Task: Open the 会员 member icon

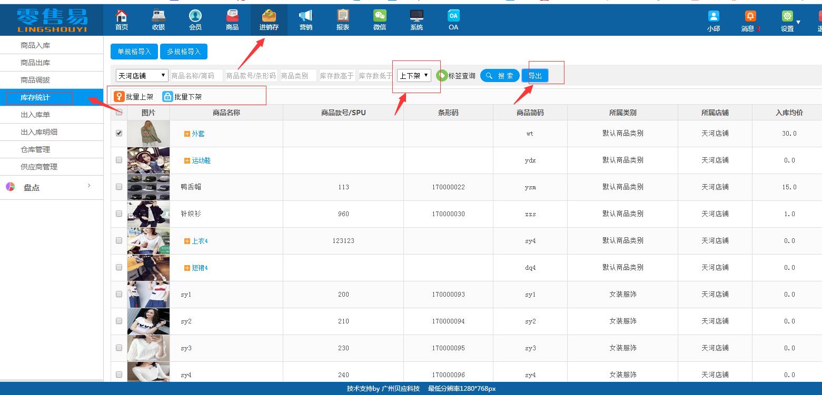Action: [x=195, y=16]
